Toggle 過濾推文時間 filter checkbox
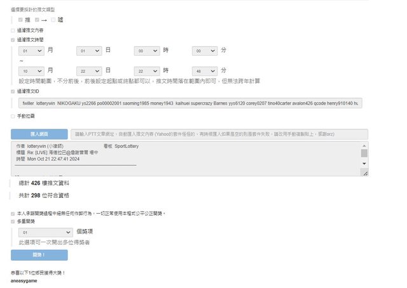 tap(13, 39)
